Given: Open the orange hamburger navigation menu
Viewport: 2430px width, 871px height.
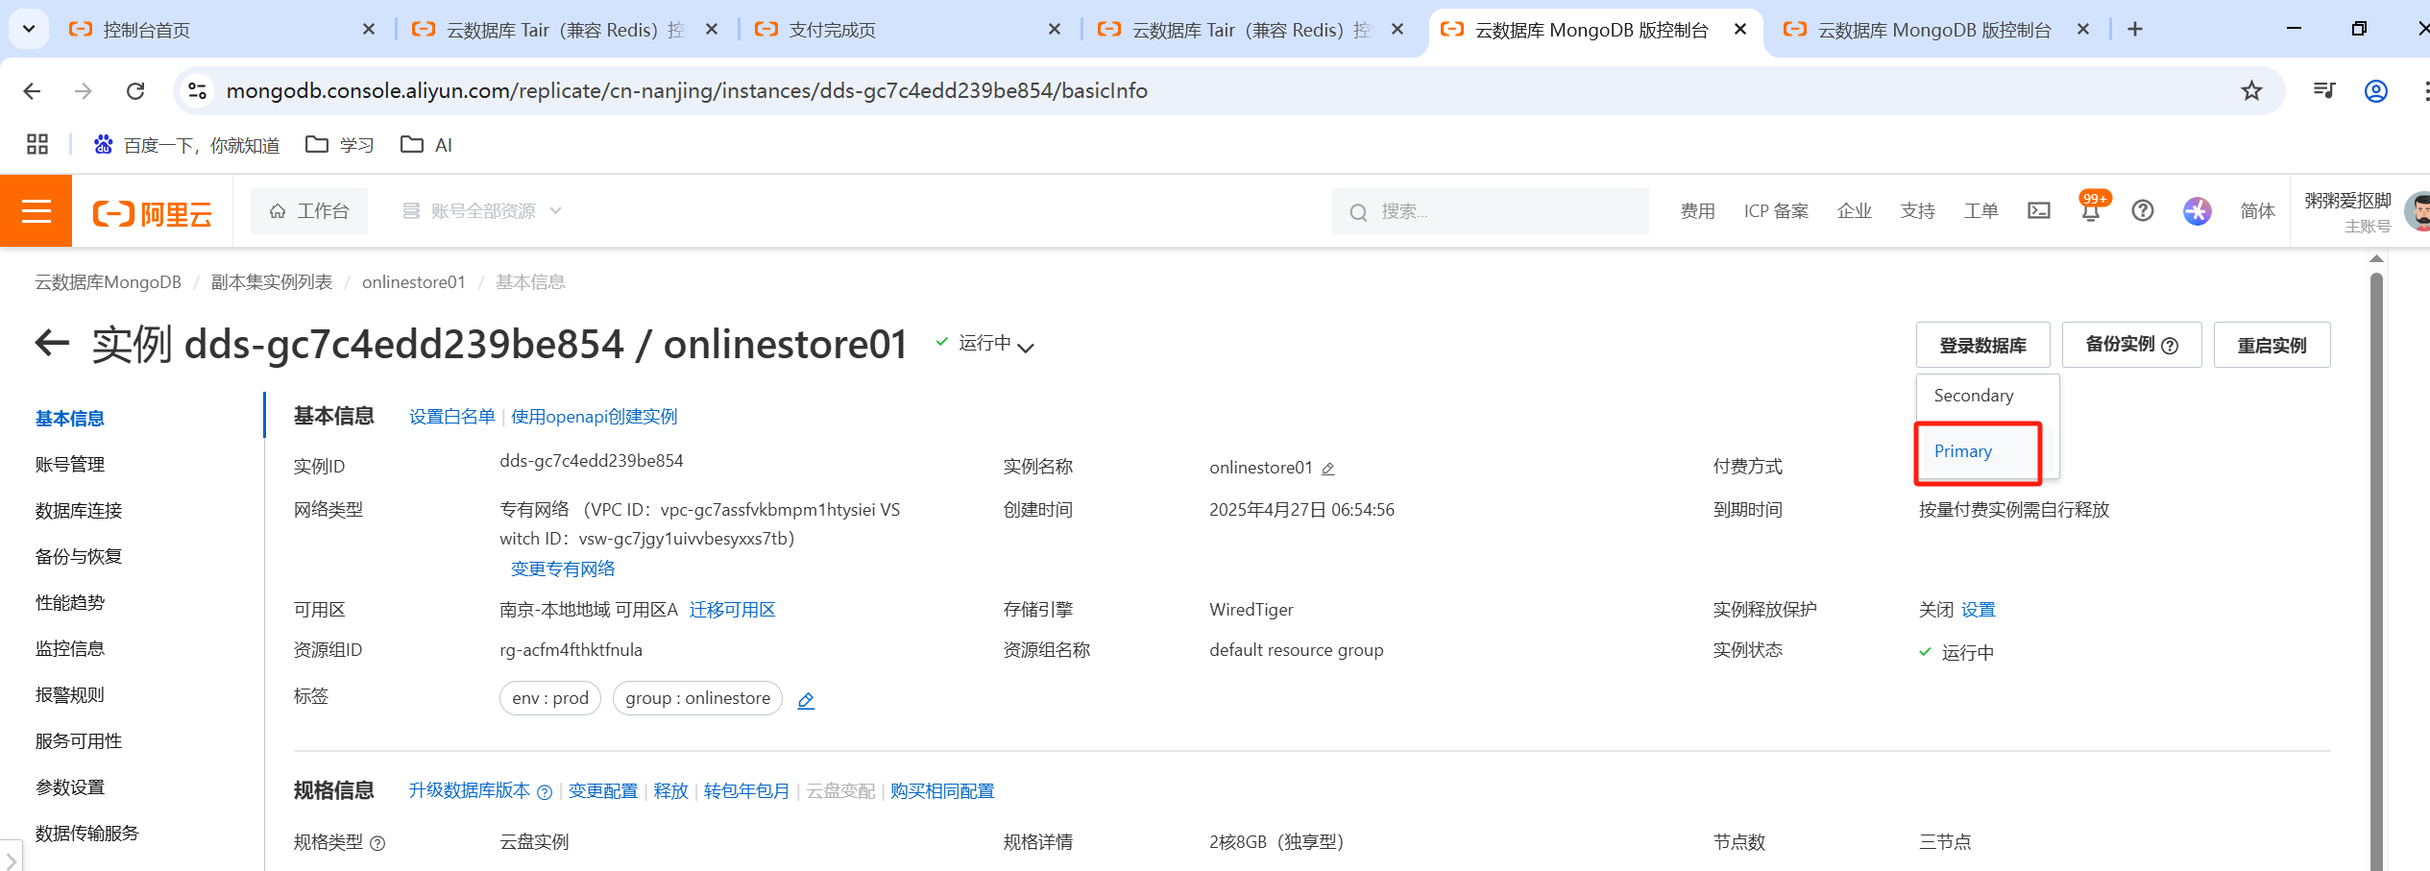Looking at the screenshot, I should coord(36,210).
